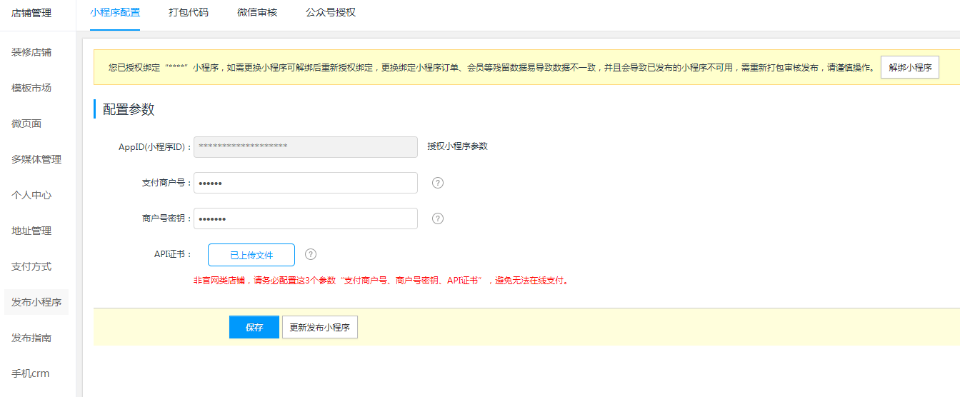Select the 小程序配置 tab
This screenshot has width=960, height=397.
(x=115, y=13)
